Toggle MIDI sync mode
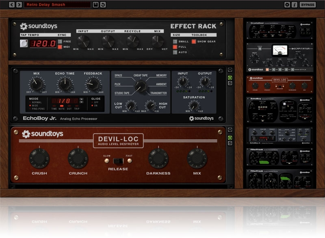 [60, 47]
